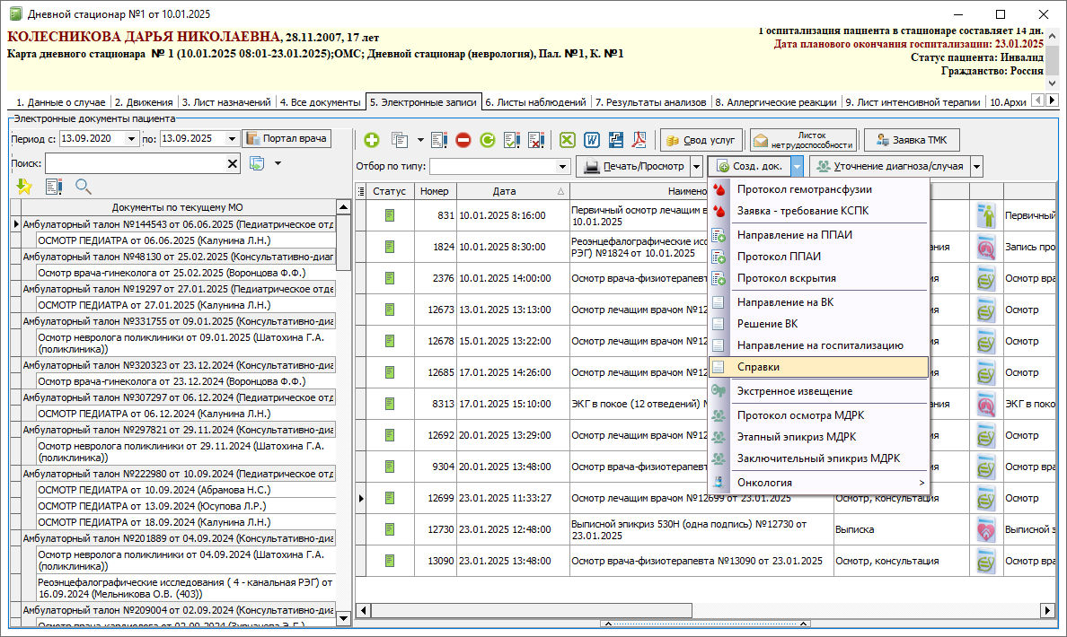Export to Word using the blue W icon
This screenshot has height=637, width=1067.
(591, 140)
